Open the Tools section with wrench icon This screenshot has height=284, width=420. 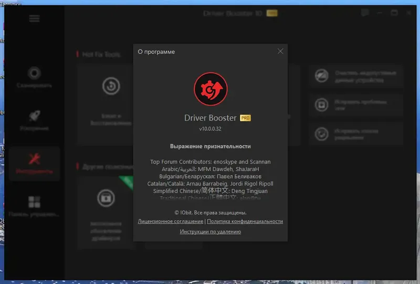point(34,163)
